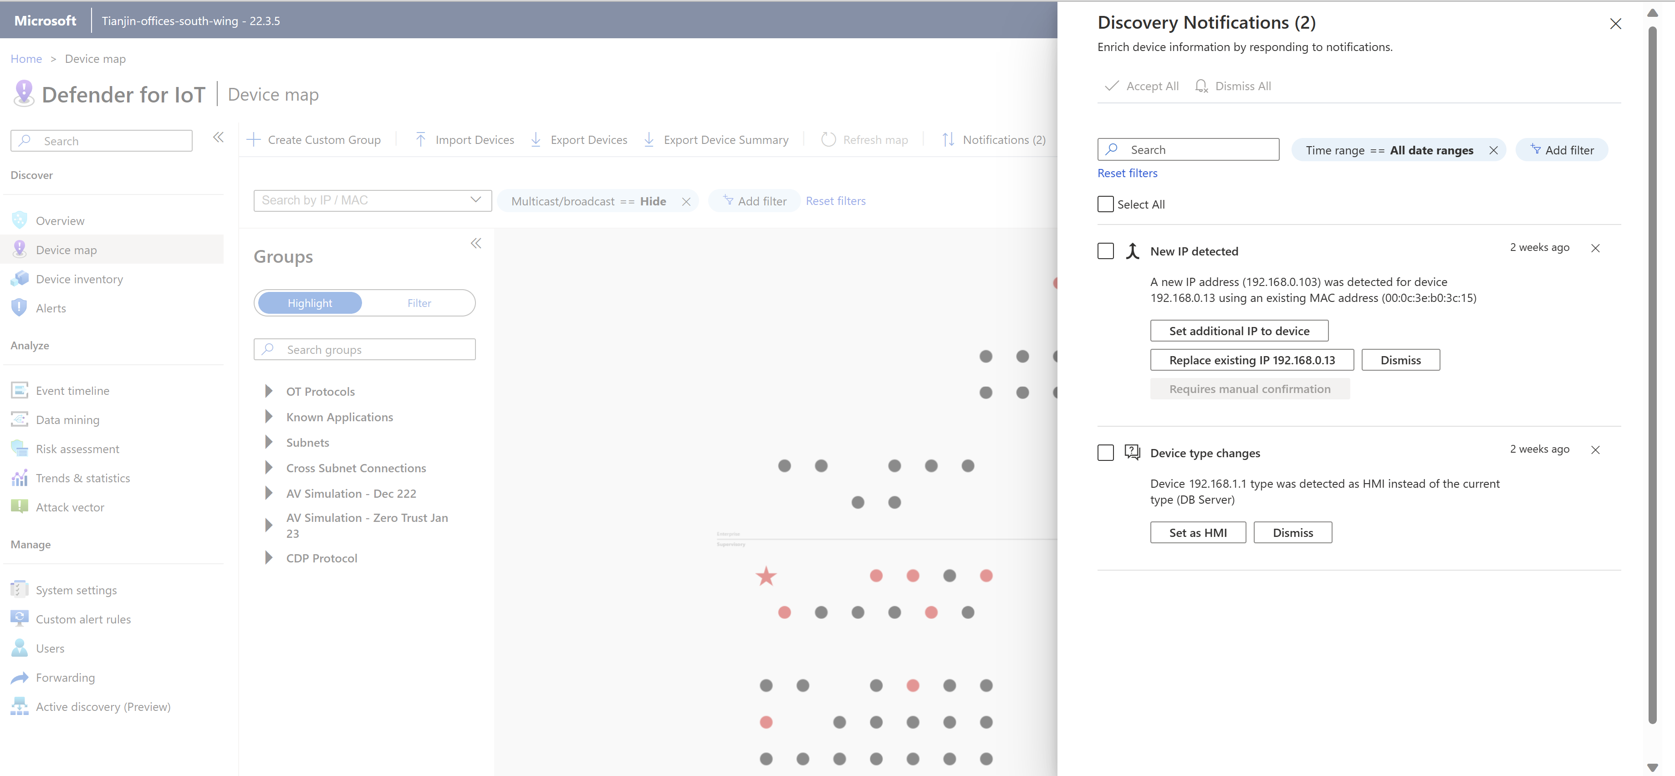
Task: Expand AV Simulation - Dec 222 group
Action: [269, 493]
